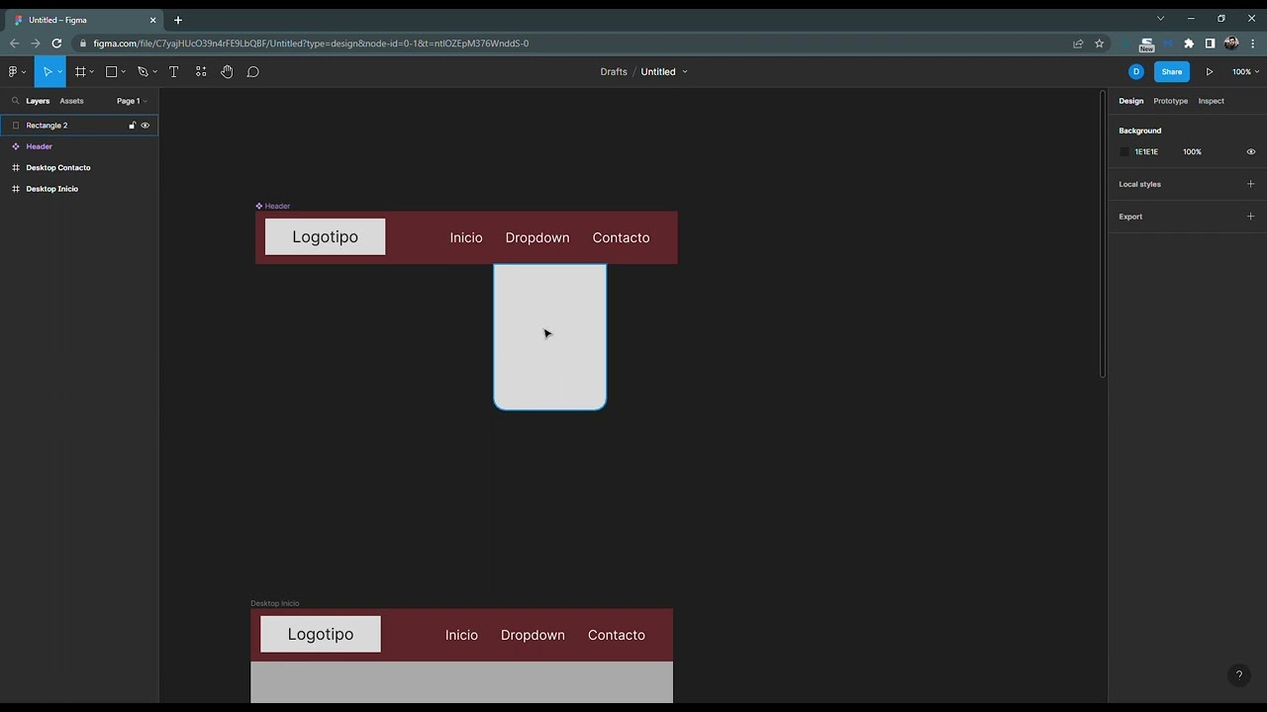Open file name Untitled dropdown chevron
Image resolution: width=1267 pixels, height=712 pixels.
[684, 71]
